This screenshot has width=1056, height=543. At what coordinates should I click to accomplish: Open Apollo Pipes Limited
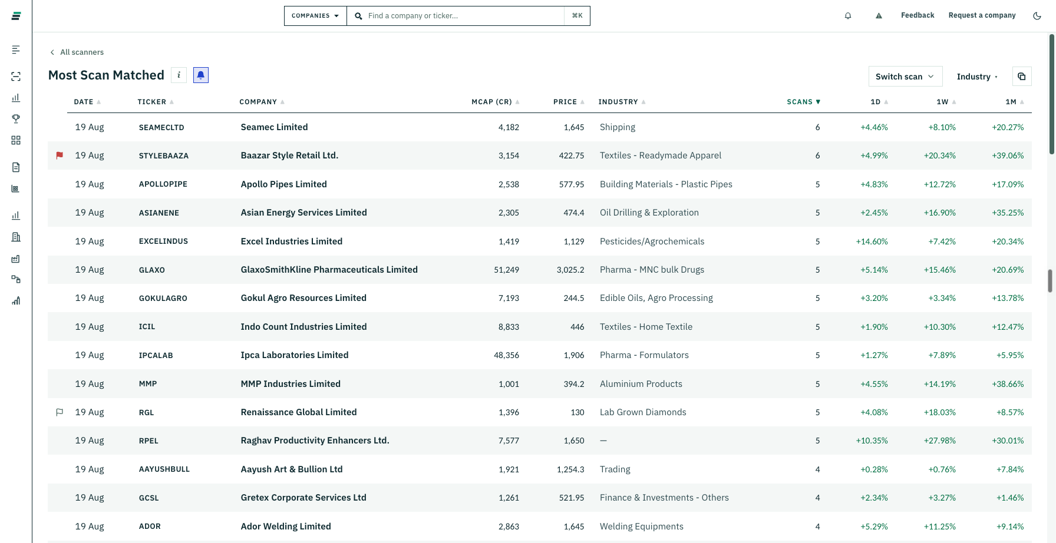click(x=283, y=184)
